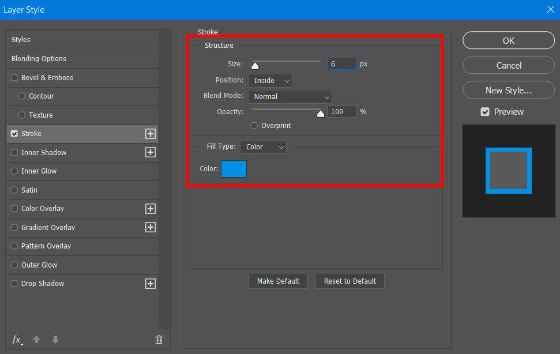Select the Styles section

(82, 40)
